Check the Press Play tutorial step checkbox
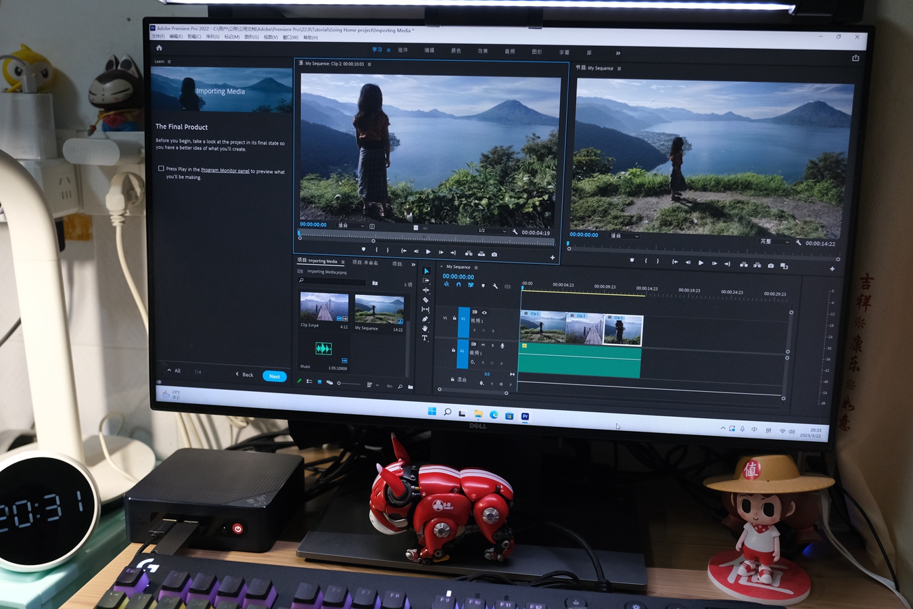Screen dimensions: 913x609 tap(161, 168)
